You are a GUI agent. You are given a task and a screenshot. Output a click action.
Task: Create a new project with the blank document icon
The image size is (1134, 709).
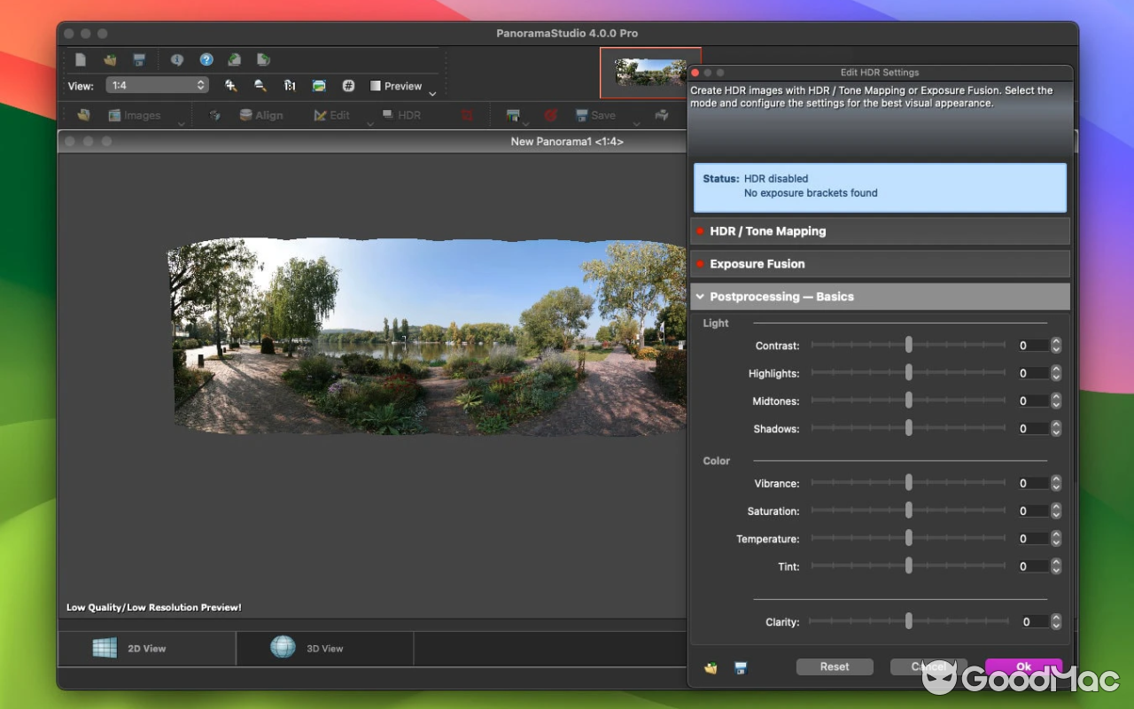81,59
